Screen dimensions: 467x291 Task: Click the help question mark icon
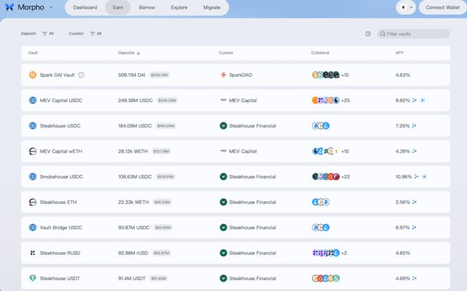click(368, 34)
